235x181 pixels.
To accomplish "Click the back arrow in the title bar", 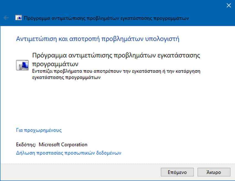I will (x=6, y=18).
